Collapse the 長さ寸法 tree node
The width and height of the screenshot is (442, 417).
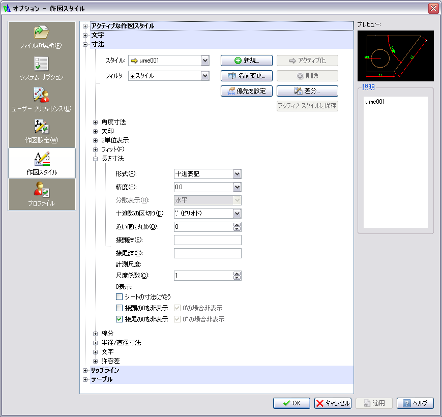tap(95, 159)
